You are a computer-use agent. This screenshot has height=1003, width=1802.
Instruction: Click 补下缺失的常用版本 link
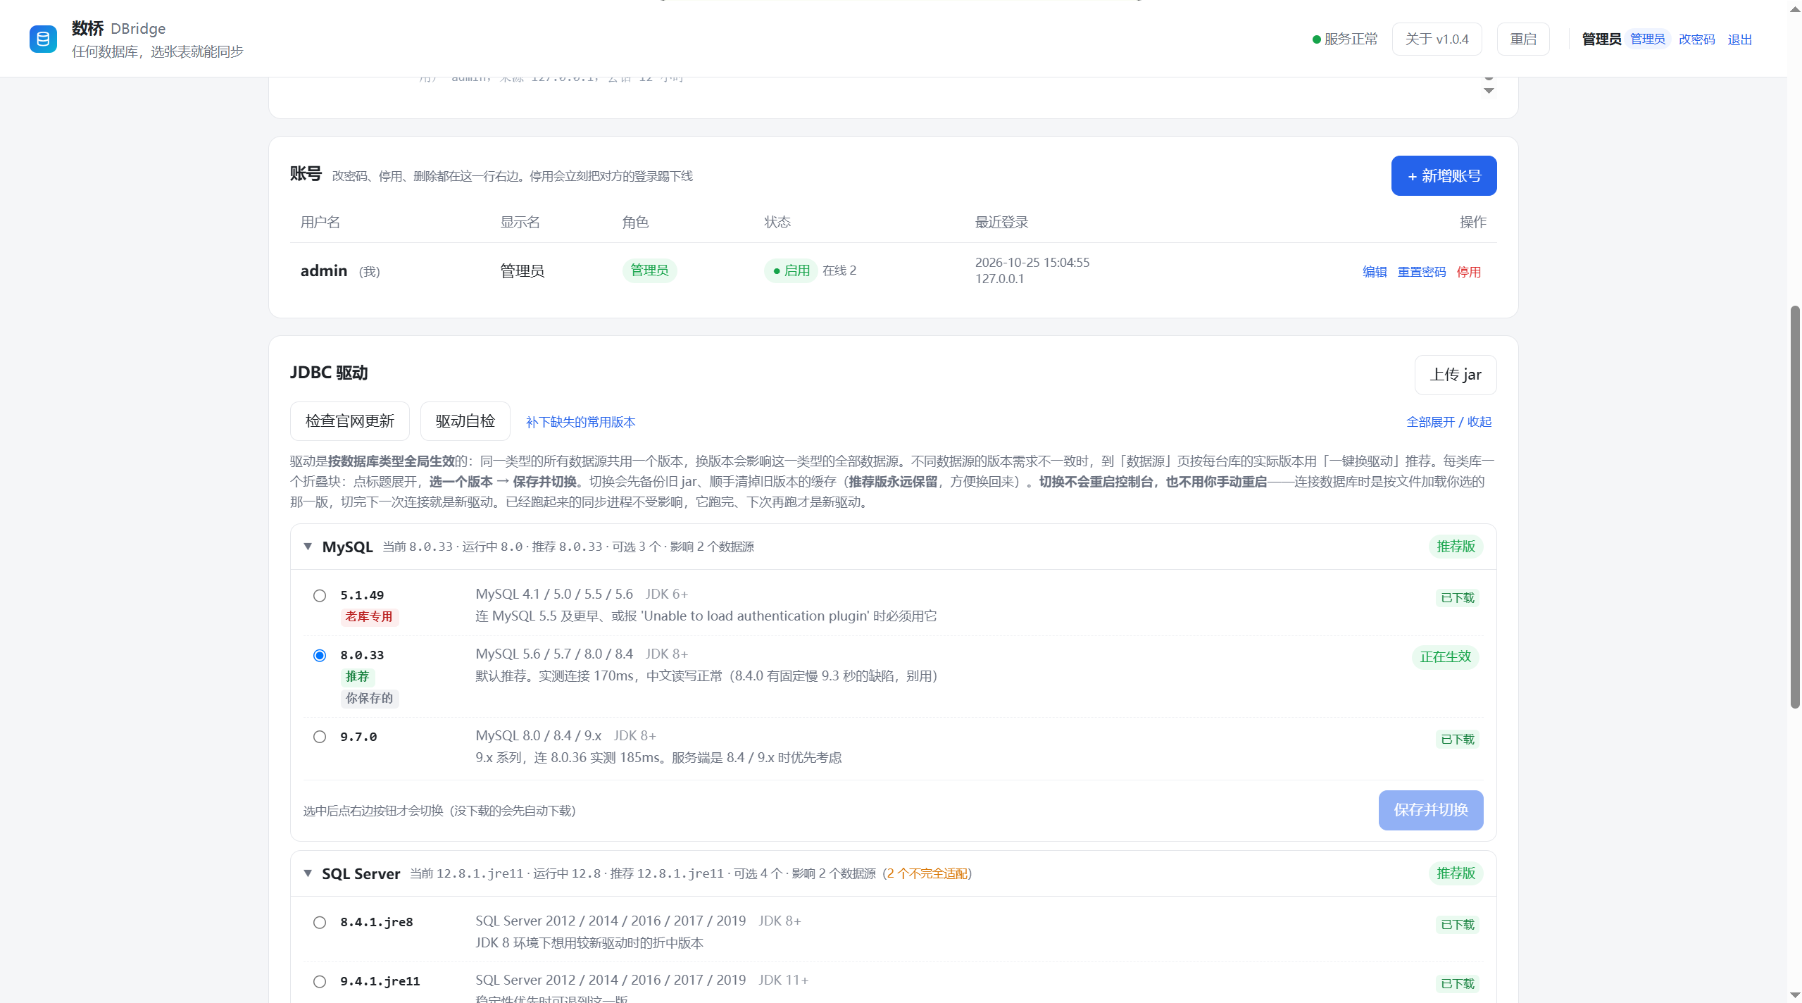[580, 422]
